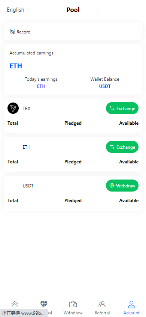Image resolution: width=146 pixels, height=317 pixels.
Task: Tap the TRX coin logo
Action: pos(13,108)
